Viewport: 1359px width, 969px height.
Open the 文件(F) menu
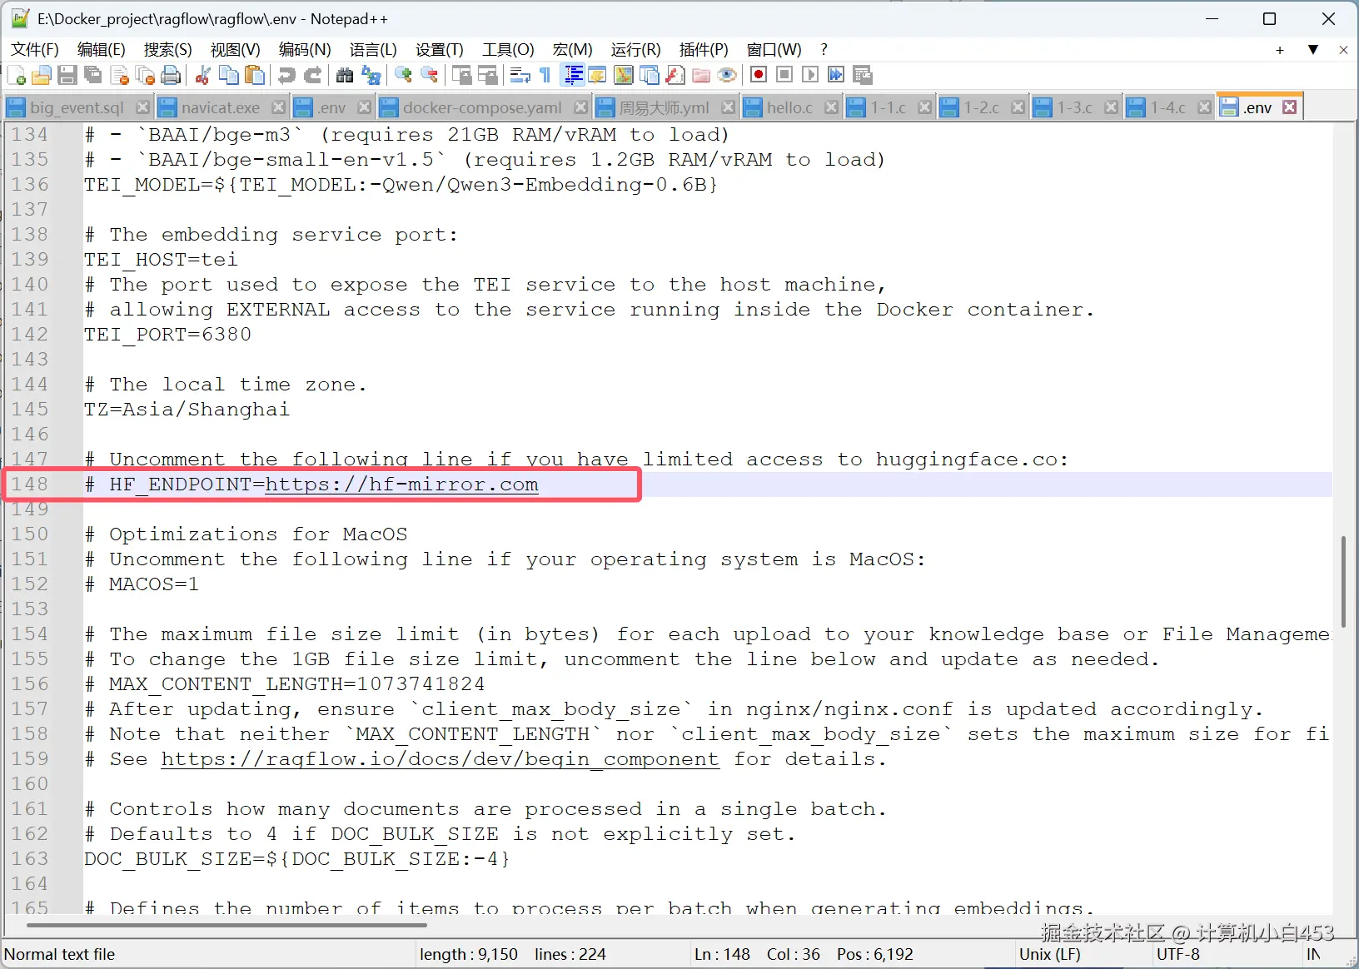[35, 50]
